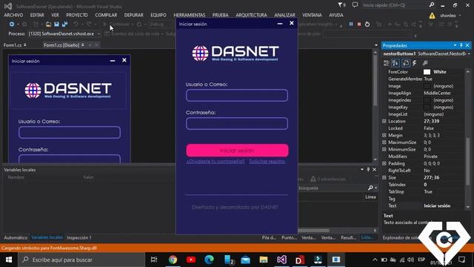Stop debugging with the red square icon
This screenshot has height=267, width=474.
[x=359, y=24]
